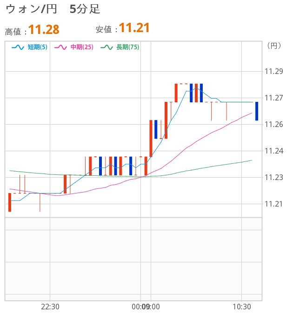Click the 11.21 price axis label
Viewport: 293px width, 314px height.
[274, 204]
